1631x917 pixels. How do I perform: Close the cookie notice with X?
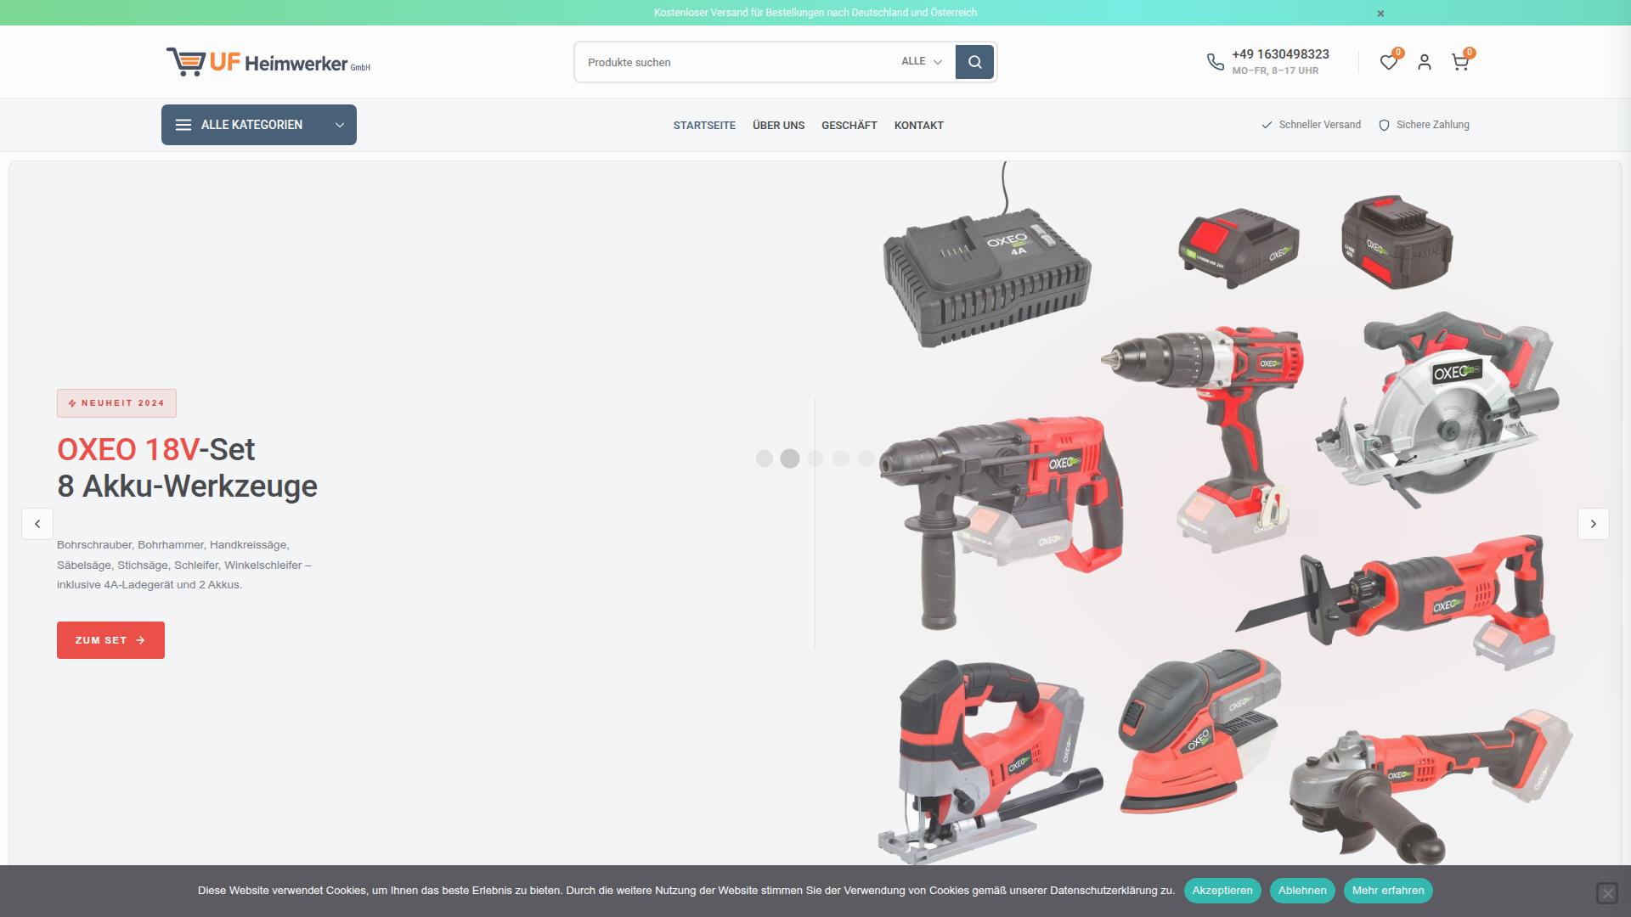point(1607,893)
